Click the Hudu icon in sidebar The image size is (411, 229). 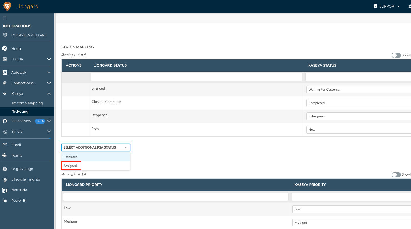5,48
